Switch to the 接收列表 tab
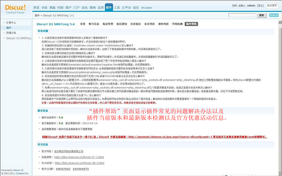 coord(163,24)
